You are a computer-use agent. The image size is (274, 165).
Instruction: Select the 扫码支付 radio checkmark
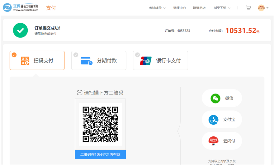[x=14, y=55]
